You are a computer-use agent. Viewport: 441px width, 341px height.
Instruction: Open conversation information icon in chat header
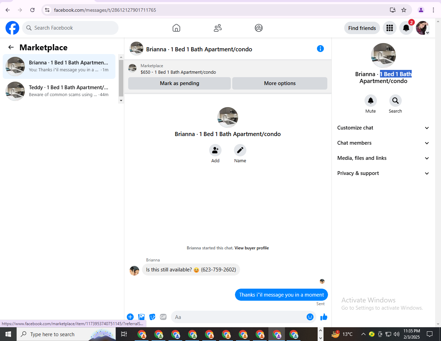pos(320,49)
